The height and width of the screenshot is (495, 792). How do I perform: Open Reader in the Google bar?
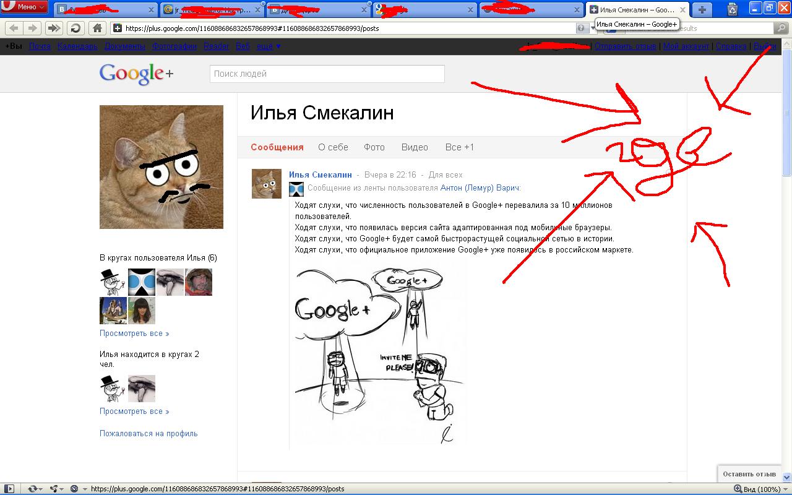click(216, 46)
